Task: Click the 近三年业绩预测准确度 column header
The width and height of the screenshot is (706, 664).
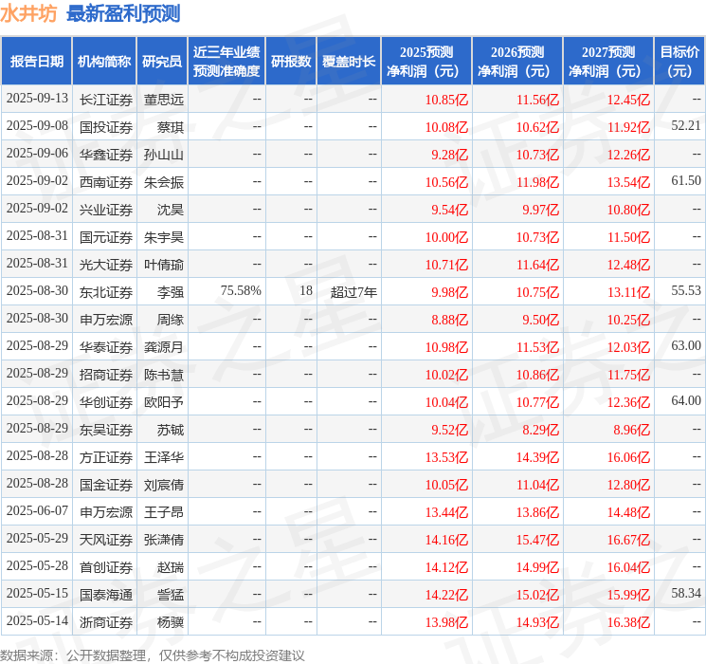Action: (x=226, y=62)
